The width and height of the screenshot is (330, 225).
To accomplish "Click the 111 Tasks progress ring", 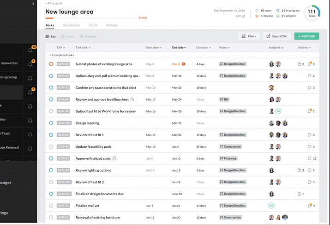I will [312, 13].
